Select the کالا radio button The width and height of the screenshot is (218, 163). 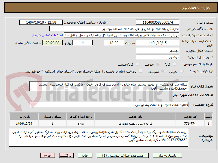coord(174,64)
